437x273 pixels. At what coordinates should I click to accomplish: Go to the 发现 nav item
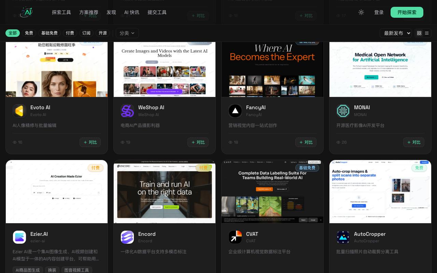click(111, 12)
